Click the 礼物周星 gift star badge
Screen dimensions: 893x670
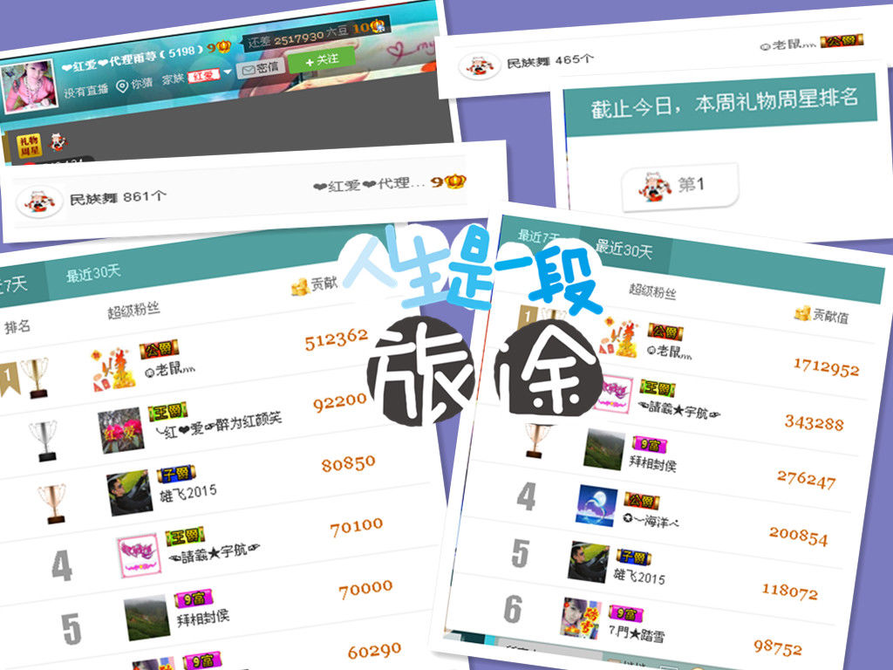click(28, 146)
